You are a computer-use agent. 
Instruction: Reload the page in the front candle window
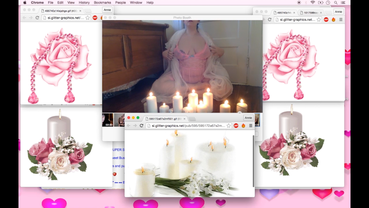[142, 125]
